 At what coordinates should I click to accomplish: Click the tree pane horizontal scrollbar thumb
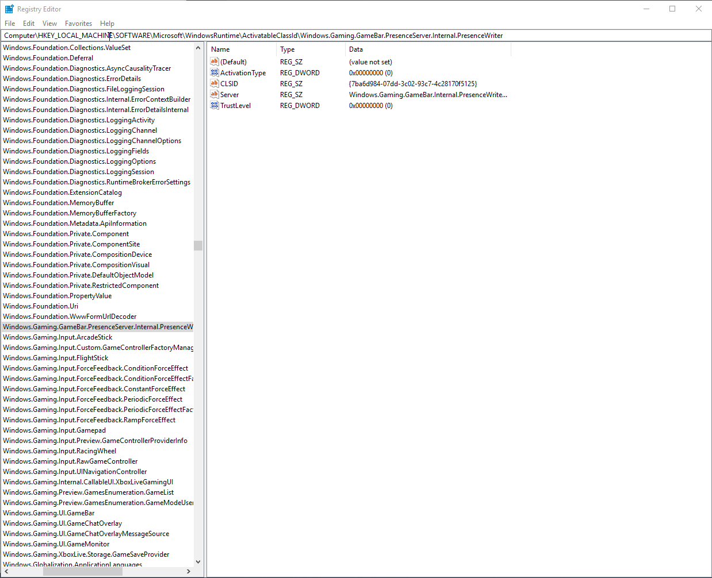pyautogui.click(x=83, y=571)
